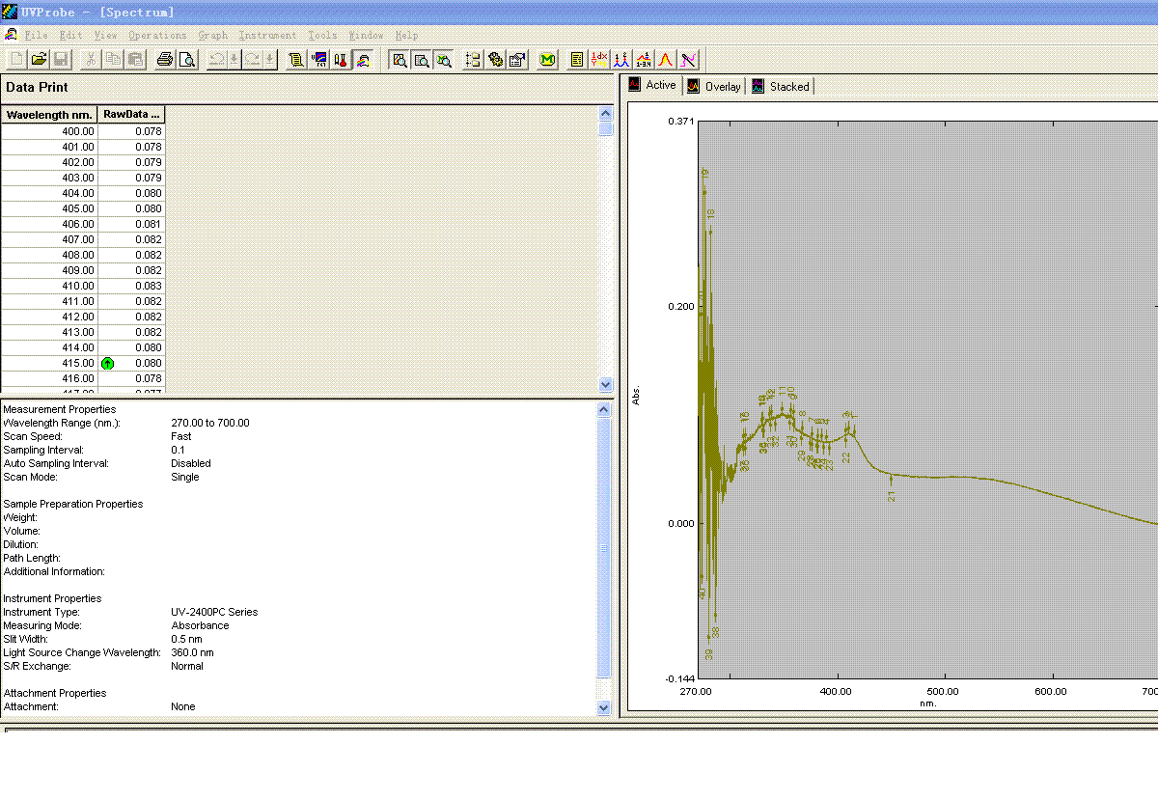Click the green marker on row 415.00
Screen dimensions: 1158x800
point(107,363)
